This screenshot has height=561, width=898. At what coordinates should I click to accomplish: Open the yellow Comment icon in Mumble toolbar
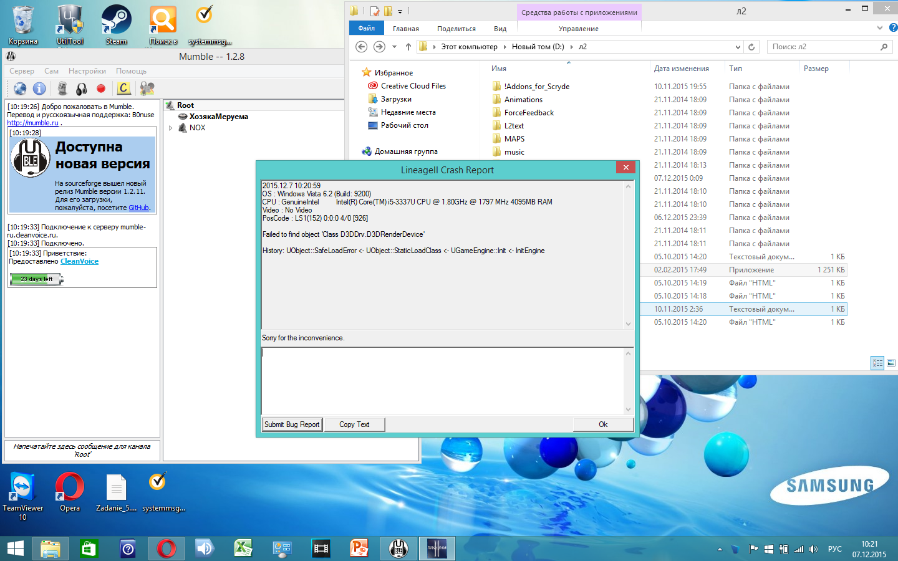click(123, 89)
